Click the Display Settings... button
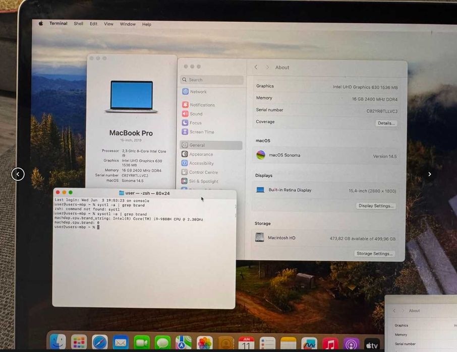This screenshot has width=457, height=352. tap(376, 205)
